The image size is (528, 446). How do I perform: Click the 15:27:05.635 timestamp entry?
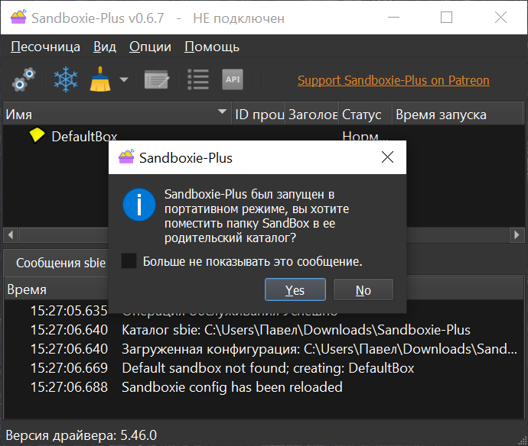point(69,311)
